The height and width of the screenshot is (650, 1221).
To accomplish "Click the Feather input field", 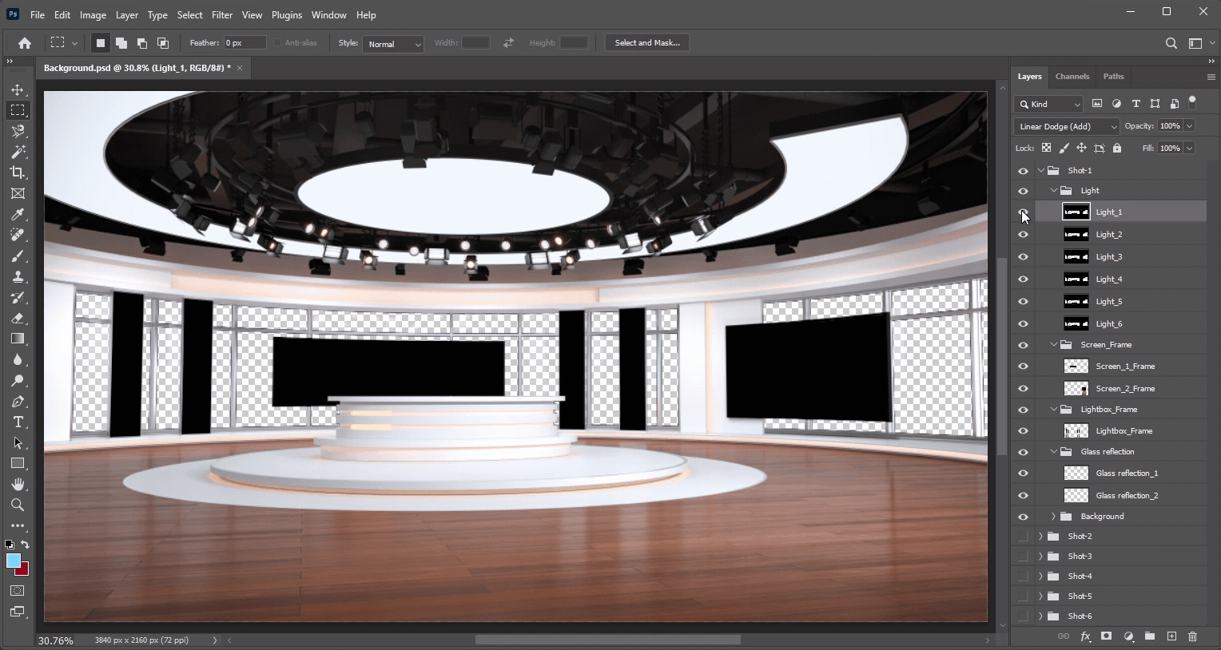I will point(244,43).
